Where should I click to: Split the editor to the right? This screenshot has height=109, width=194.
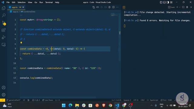click(x=113, y=7)
